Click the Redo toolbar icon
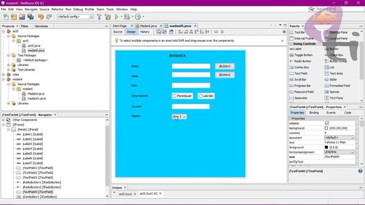365x205 pixels. pos(49,17)
